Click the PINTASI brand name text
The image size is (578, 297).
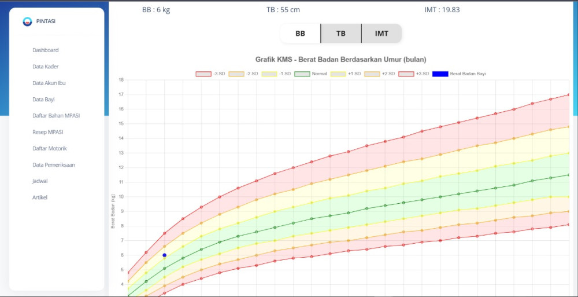pos(46,22)
